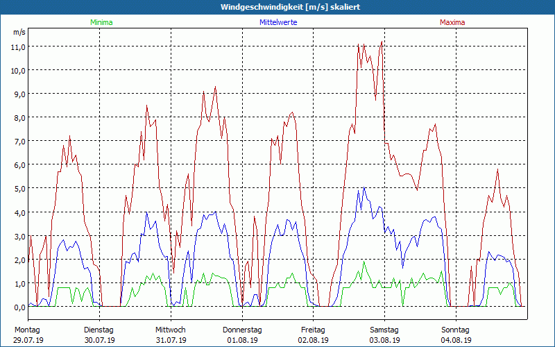Click the 2,0 y-axis value

(x=20, y=260)
